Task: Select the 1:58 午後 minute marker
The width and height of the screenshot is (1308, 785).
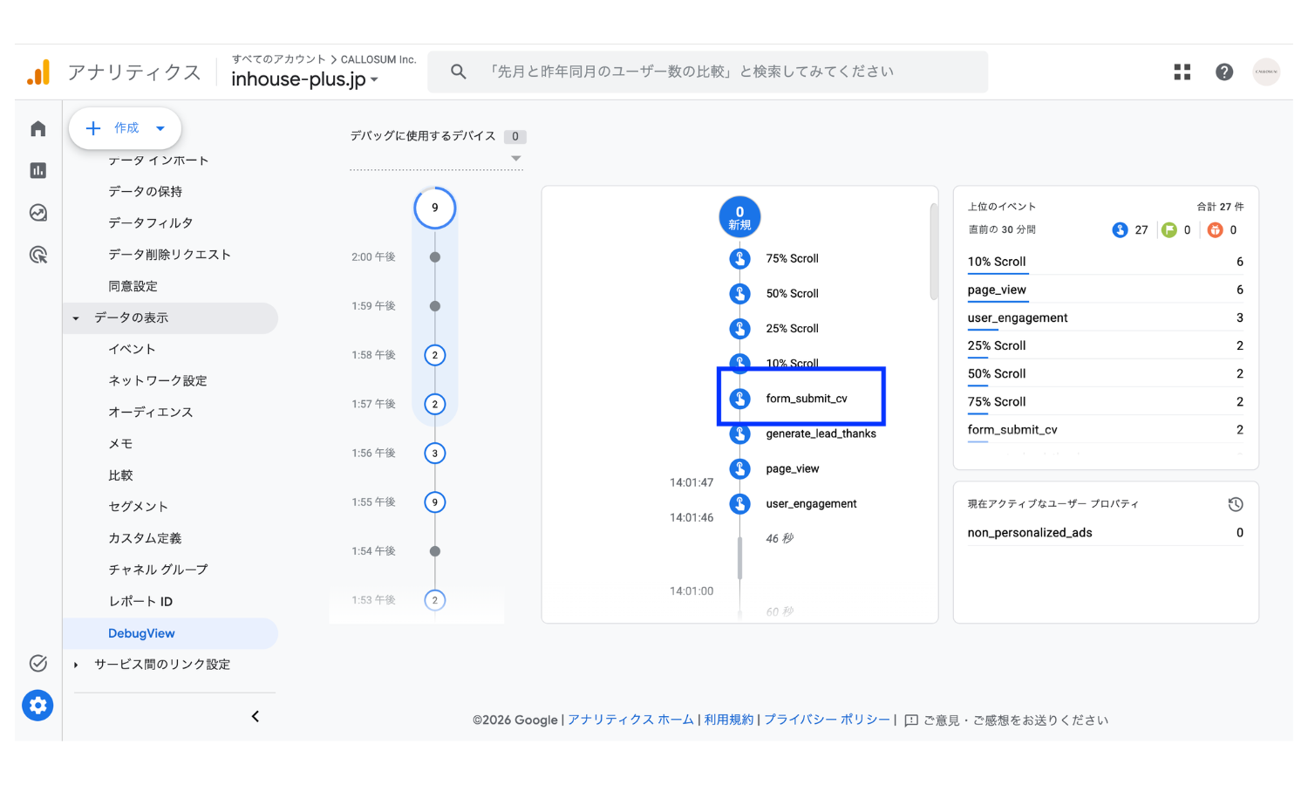Action: point(435,355)
